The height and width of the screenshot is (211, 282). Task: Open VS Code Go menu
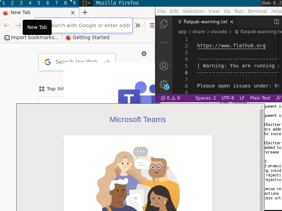pos(227,11)
